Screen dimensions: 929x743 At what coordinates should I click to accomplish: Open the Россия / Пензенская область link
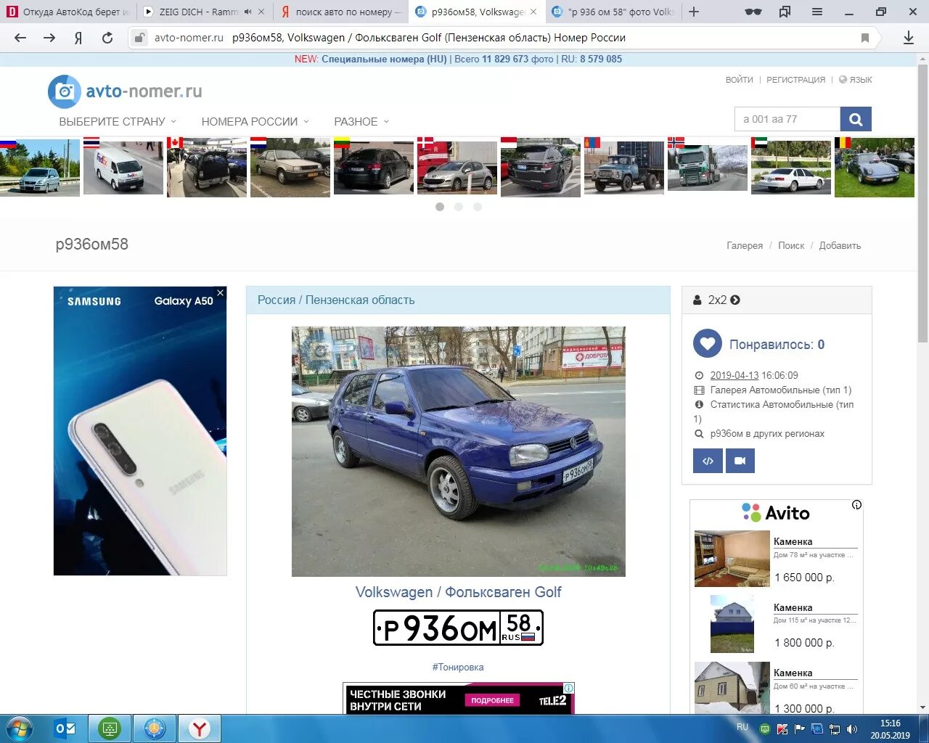[x=336, y=300]
